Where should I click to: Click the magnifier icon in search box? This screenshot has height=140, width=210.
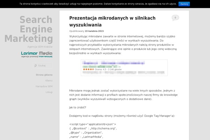tap(35, 66)
